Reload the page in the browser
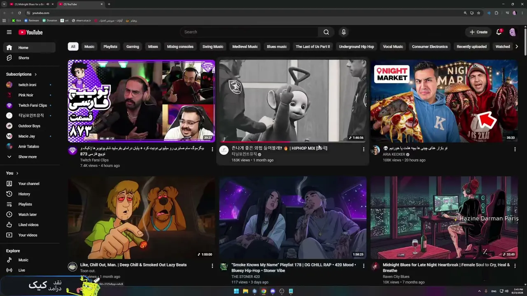Viewport: 527px width, 296px height. click(x=19, y=13)
